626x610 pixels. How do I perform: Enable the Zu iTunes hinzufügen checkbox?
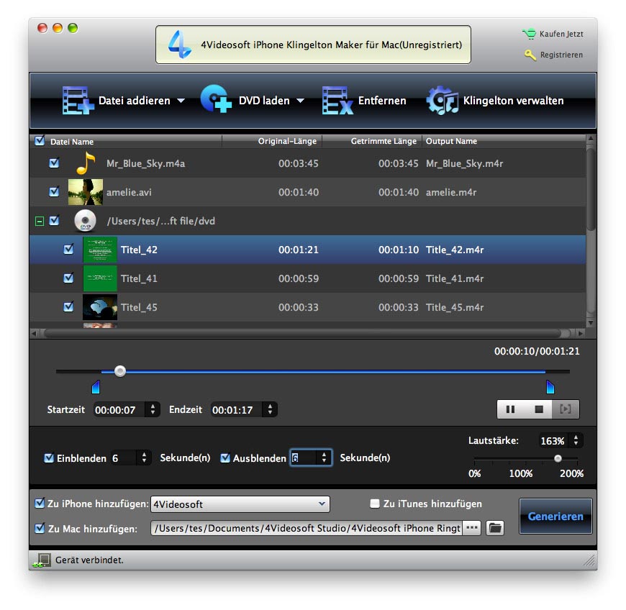pyautogui.click(x=374, y=504)
